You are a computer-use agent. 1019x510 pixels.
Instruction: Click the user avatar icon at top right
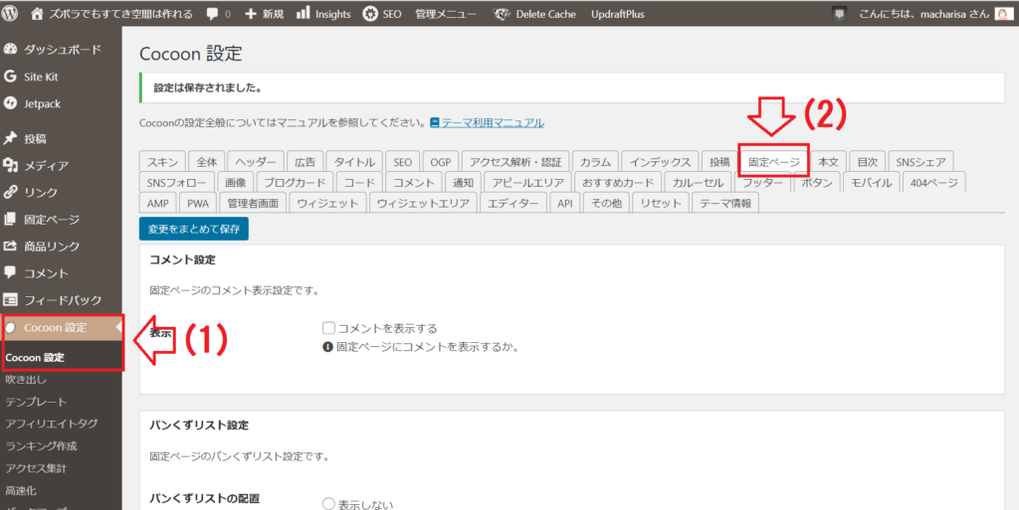1002,14
